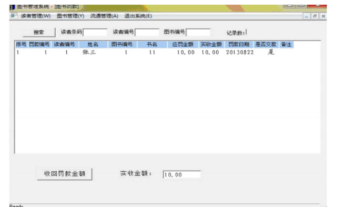Click the 是否交款 column header

tap(266, 45)
